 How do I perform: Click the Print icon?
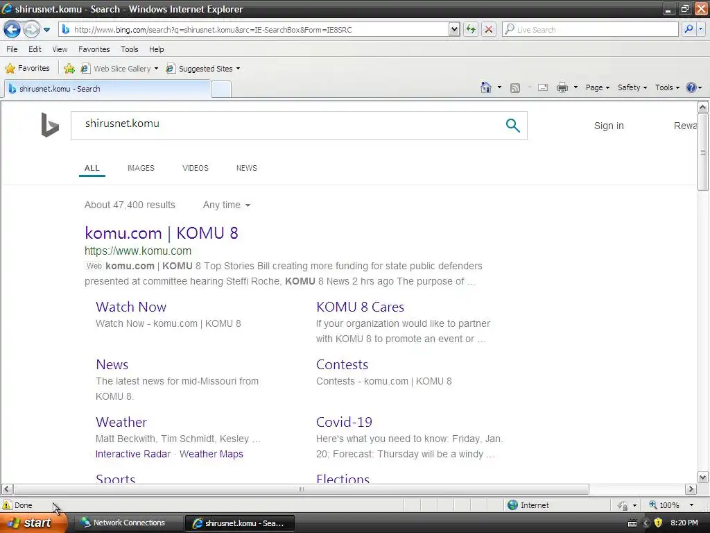pyautogui.click(x=562, y=87)
